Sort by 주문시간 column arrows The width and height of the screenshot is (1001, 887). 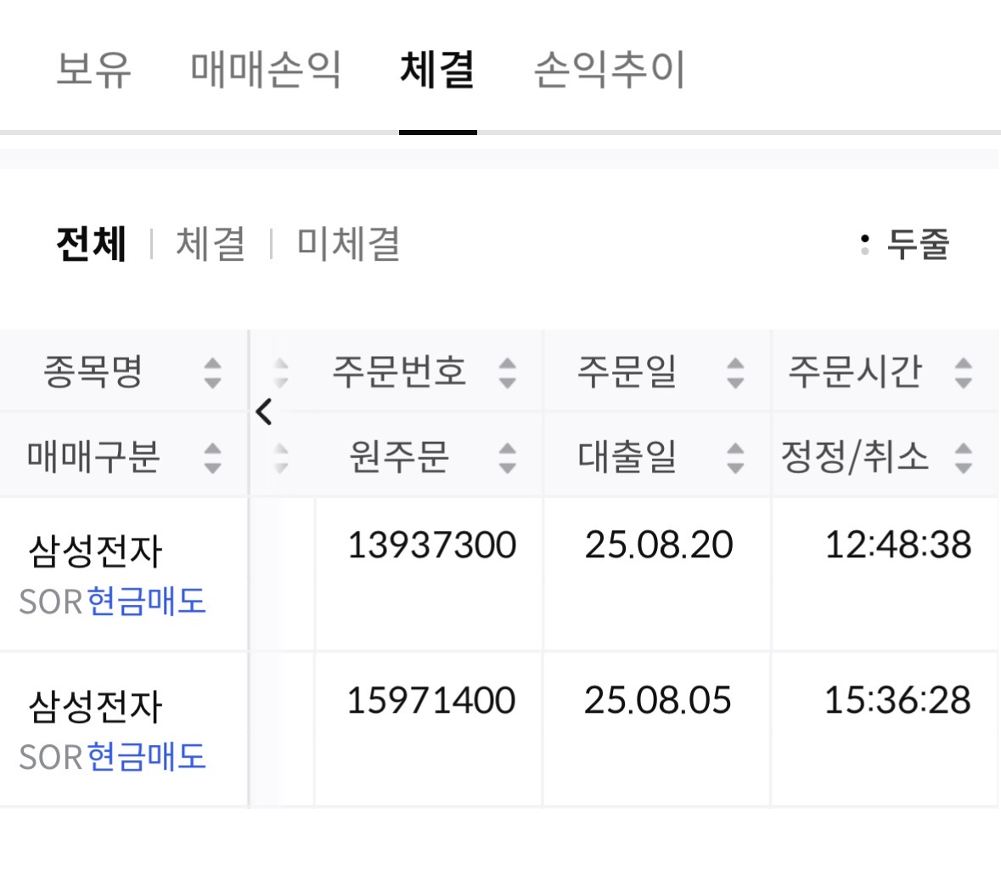pos(963,372)
